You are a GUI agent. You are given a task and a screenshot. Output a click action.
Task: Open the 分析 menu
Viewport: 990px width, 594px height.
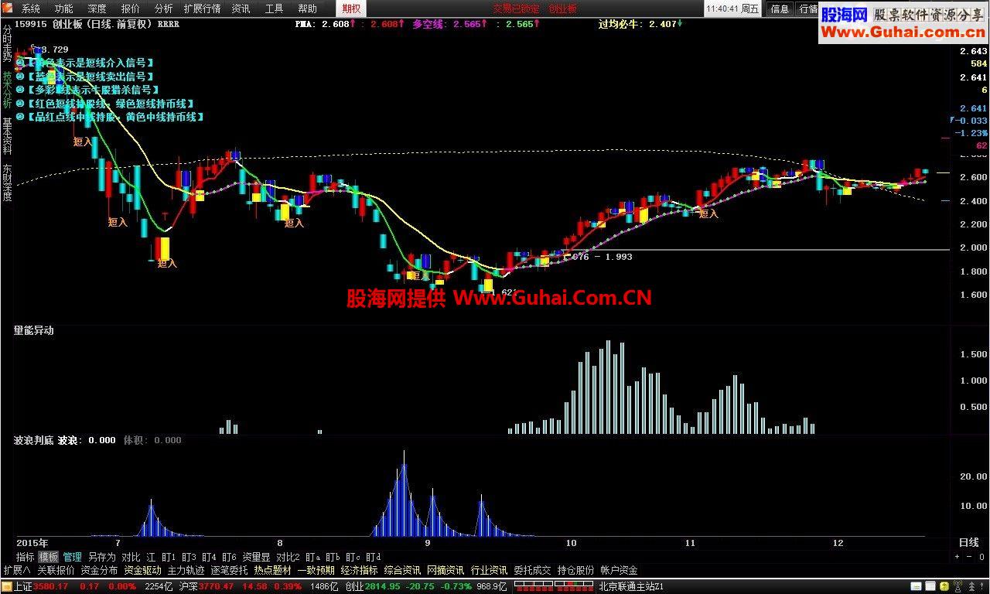click(x=163, y=9)
